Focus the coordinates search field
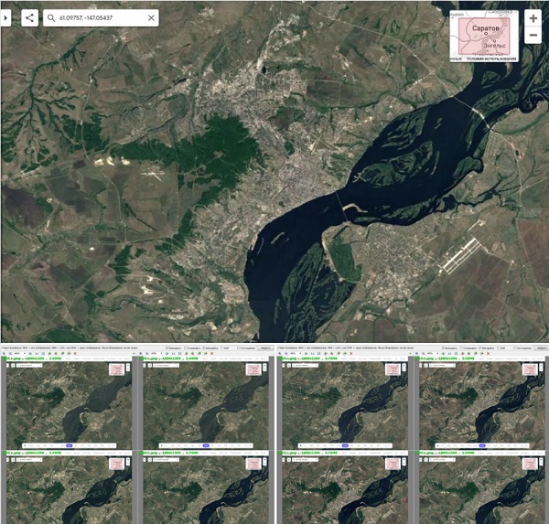Image resolution: width=549 pixels, height=524 pixels. pos(101,18)
